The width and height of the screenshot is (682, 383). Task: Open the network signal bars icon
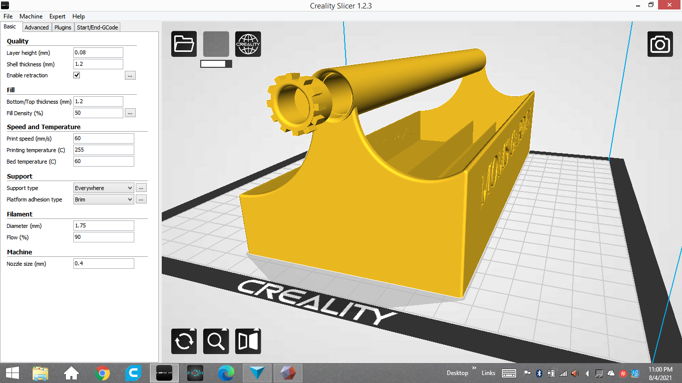click(x=563, y=373)
